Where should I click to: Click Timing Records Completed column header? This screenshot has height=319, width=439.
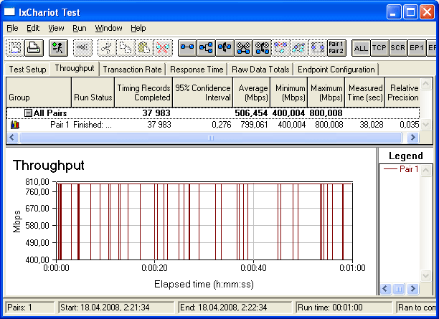143,92
